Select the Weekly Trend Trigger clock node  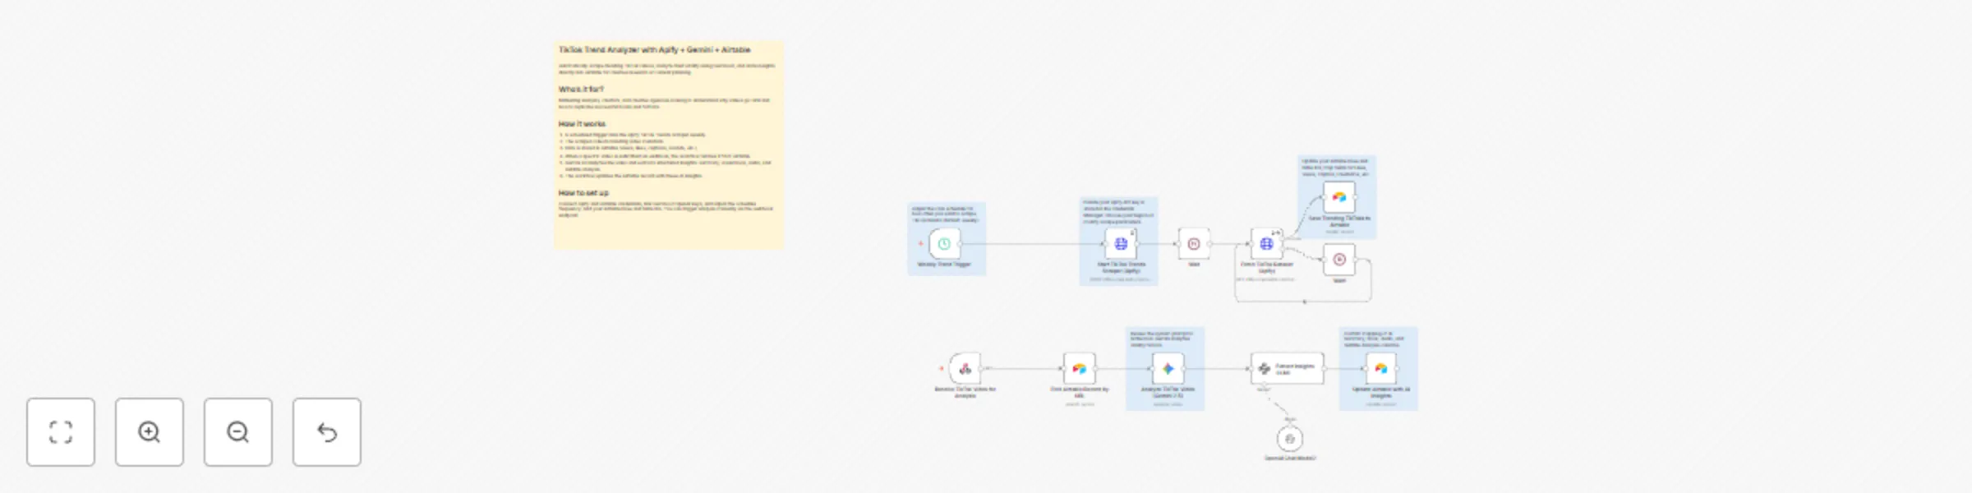point(944,244)
